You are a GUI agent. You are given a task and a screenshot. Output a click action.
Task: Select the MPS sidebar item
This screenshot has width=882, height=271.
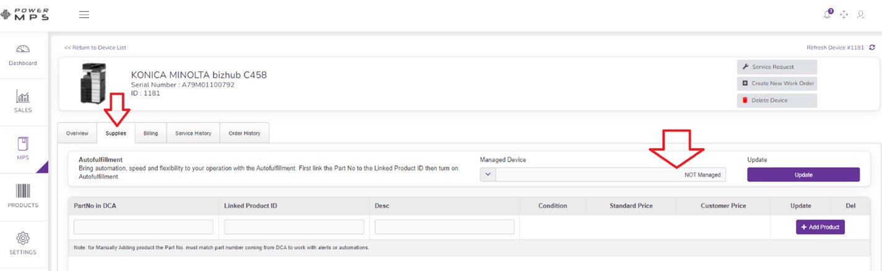pyautogui.click(x=23, y=149)
